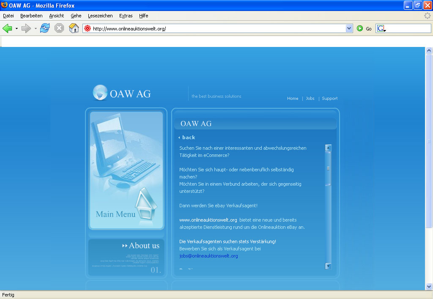Reload the page with the refresh icon
The image size is (433, 299).
(45, 28)
